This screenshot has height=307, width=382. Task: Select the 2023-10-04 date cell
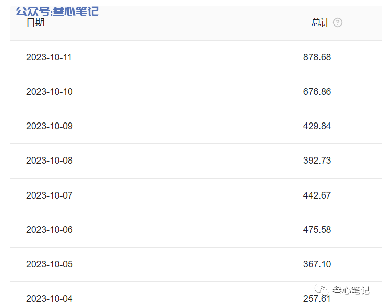[x=50, y=299]
